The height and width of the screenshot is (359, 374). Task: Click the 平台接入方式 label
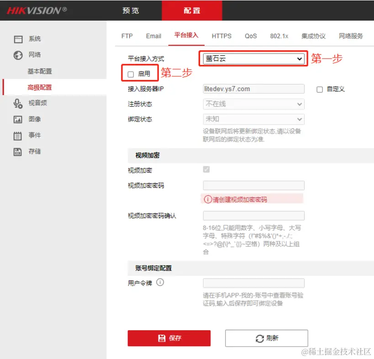(x=146, y=59)
